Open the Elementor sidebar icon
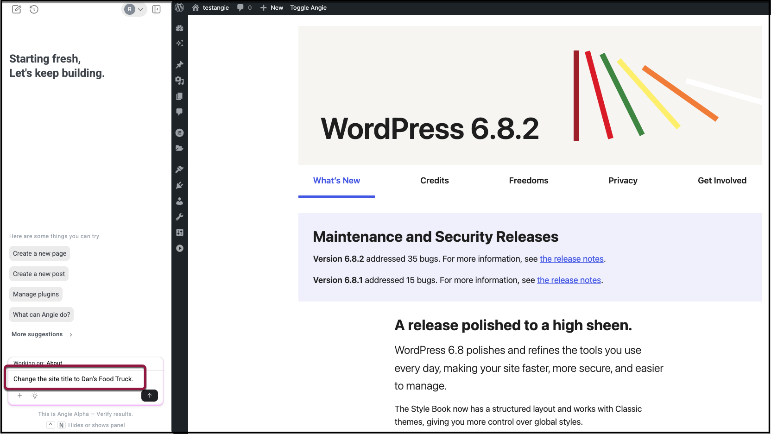The height and width of the screenshot is (434, 771). (180, 133)
